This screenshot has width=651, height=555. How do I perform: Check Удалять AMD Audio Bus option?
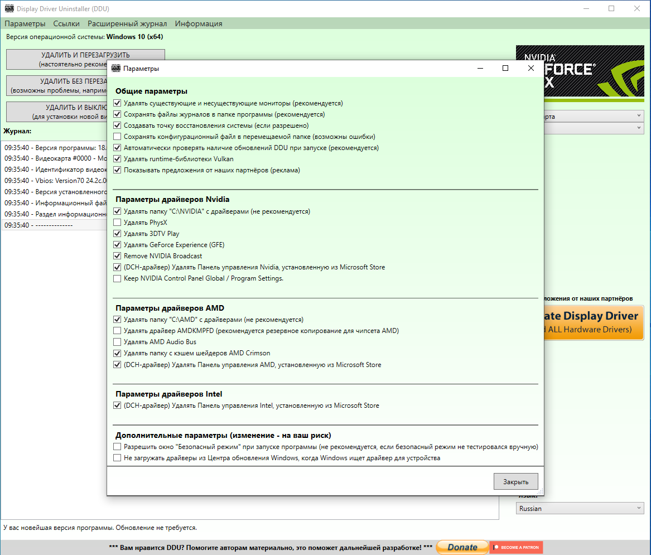coord(117,342)
